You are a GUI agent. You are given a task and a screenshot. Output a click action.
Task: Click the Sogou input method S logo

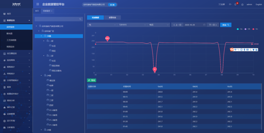pos(232,50)
